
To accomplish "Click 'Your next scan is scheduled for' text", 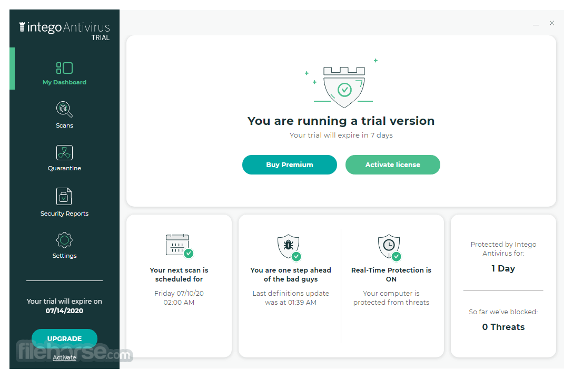I will coord(179,275).
